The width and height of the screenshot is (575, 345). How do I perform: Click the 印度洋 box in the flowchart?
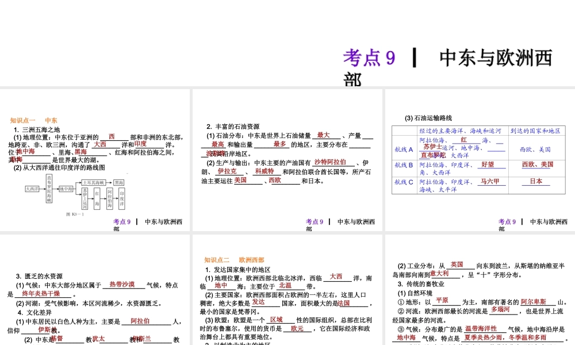tap(122, 198)
